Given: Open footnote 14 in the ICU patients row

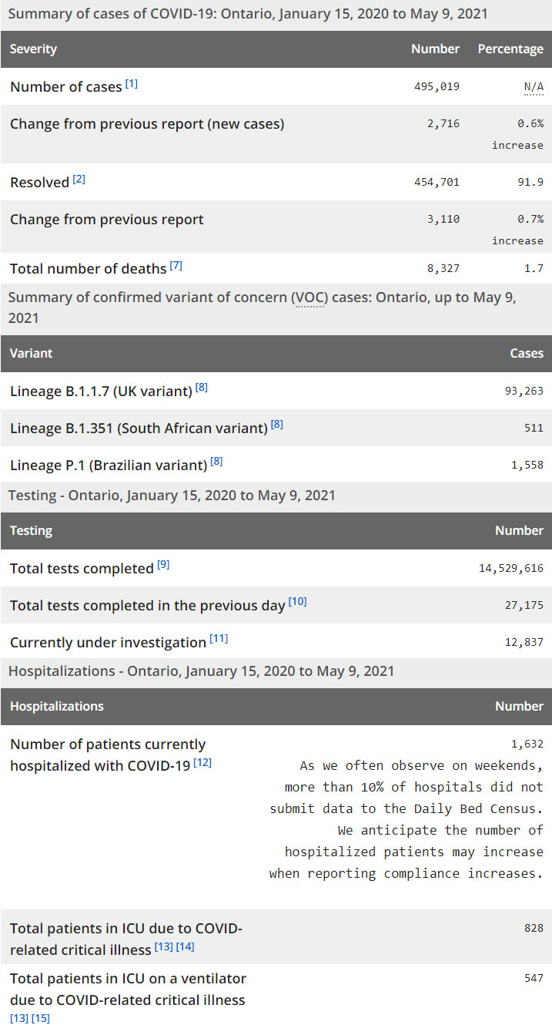Looking at the screenshot, I should coord(185,946).
